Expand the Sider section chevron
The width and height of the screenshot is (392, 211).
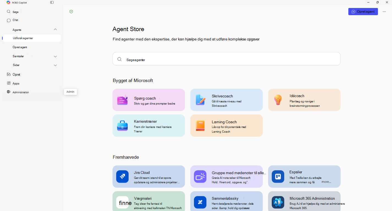pyautogui.click(x=55, y=65)
